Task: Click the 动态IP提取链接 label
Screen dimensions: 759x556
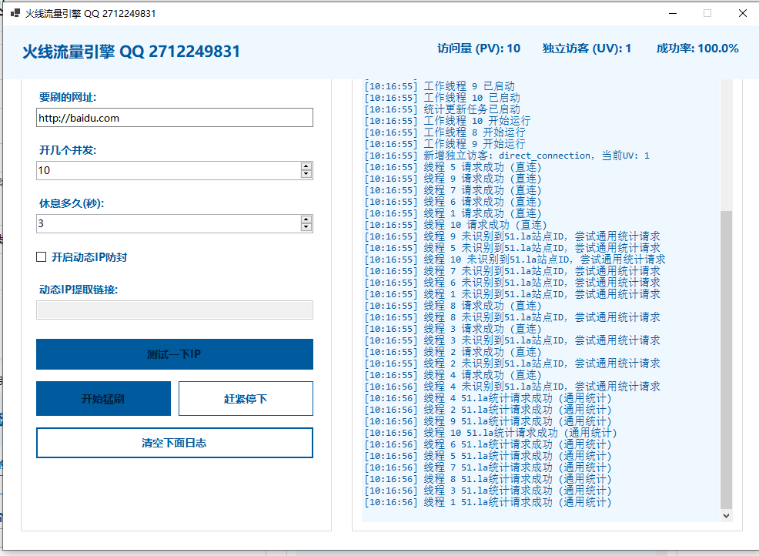Action: tap(79, 290)
